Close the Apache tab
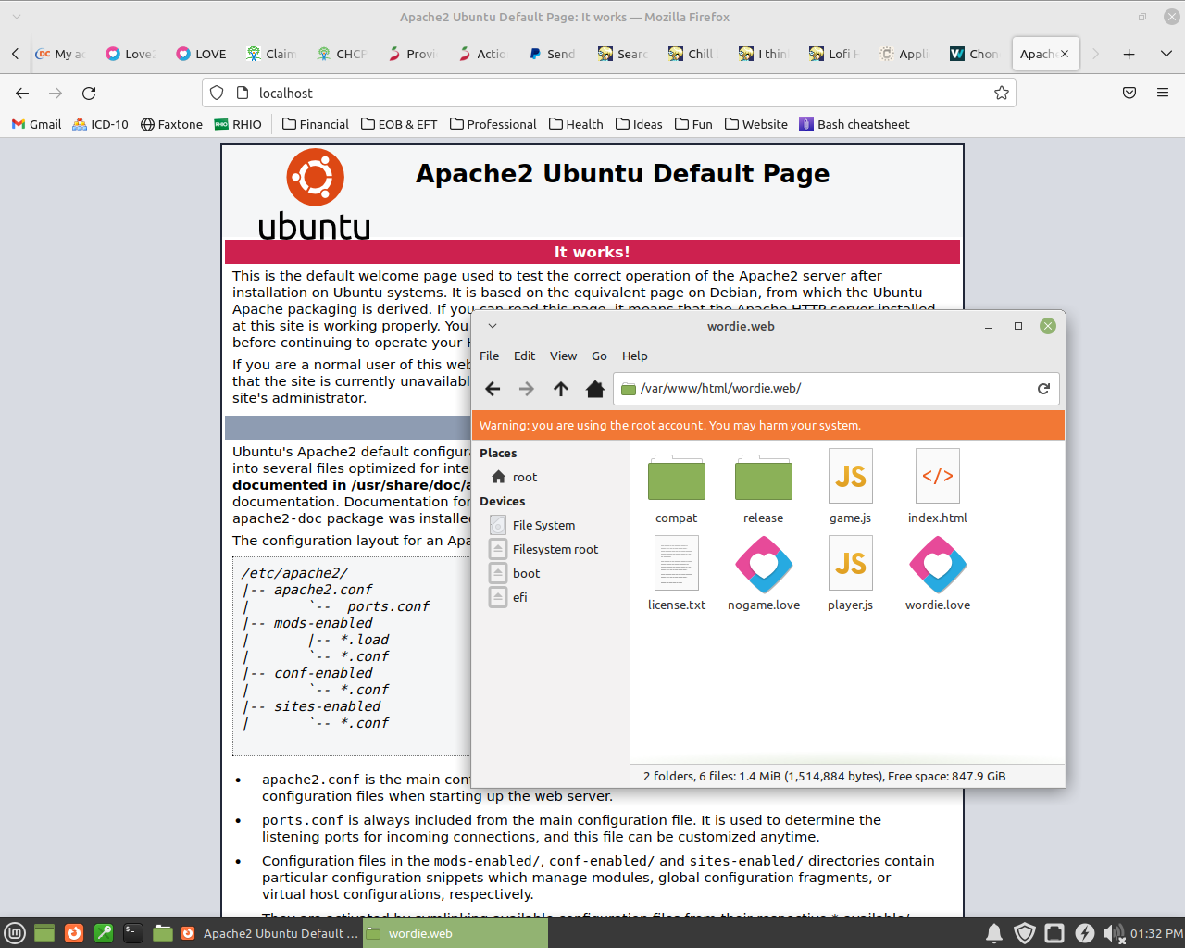Viewport: 1185px width, 948px height. pos(1065,54)
